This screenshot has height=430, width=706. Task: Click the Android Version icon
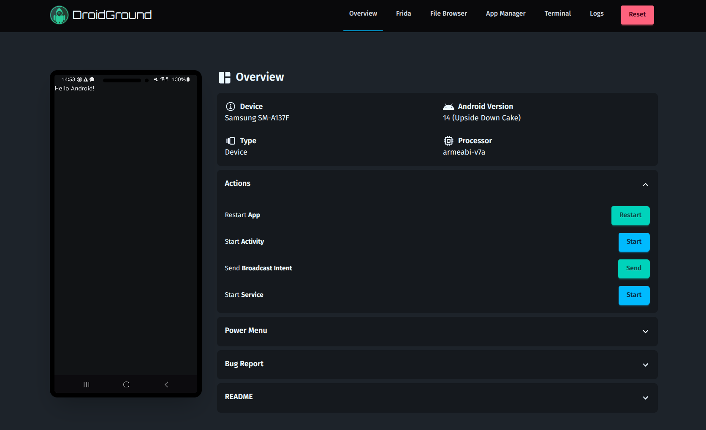448,106
